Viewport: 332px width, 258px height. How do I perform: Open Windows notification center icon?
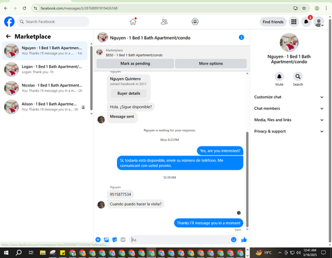click(x=323, y=253)
